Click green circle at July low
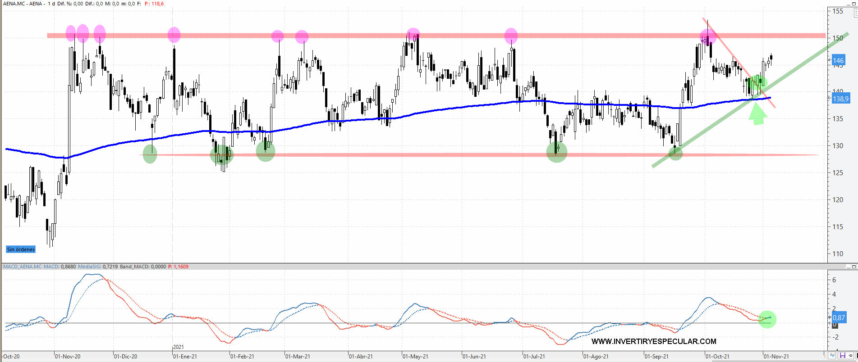Screen dimensions: 858x362 556,152
